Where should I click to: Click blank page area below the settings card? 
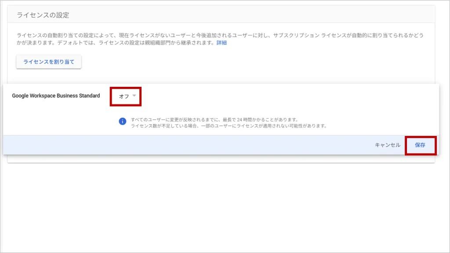pyautogui.click(x=220, y=206)
